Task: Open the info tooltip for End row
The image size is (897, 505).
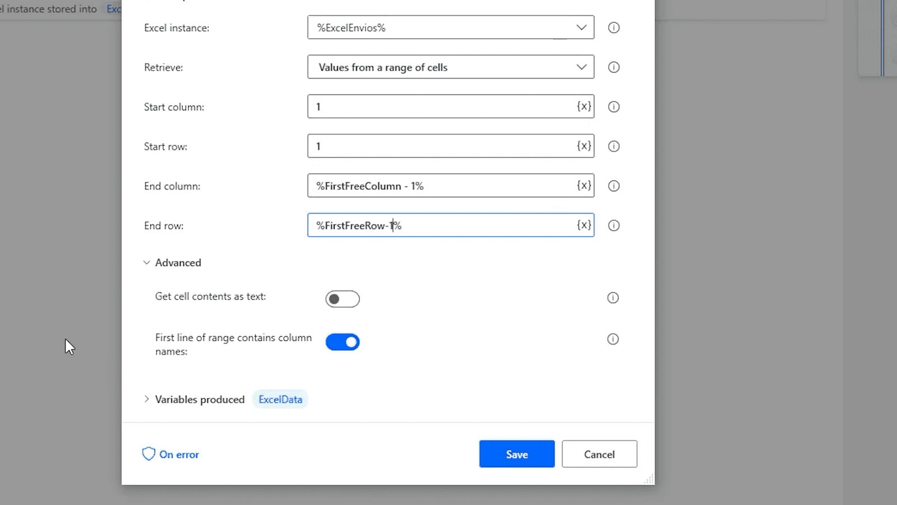Action: (613, 225)
